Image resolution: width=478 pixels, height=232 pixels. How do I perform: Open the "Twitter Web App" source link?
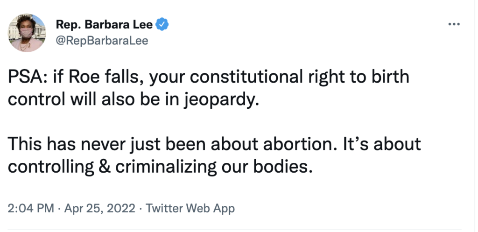point(190,208)
